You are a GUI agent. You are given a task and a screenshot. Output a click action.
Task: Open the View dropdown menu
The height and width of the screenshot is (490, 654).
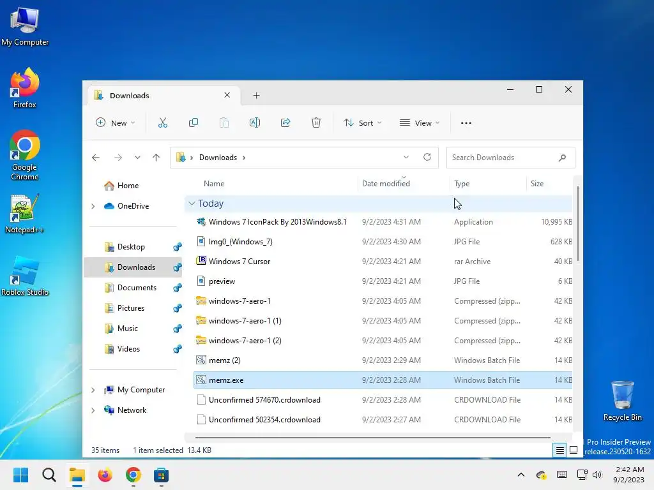[419, 123]
